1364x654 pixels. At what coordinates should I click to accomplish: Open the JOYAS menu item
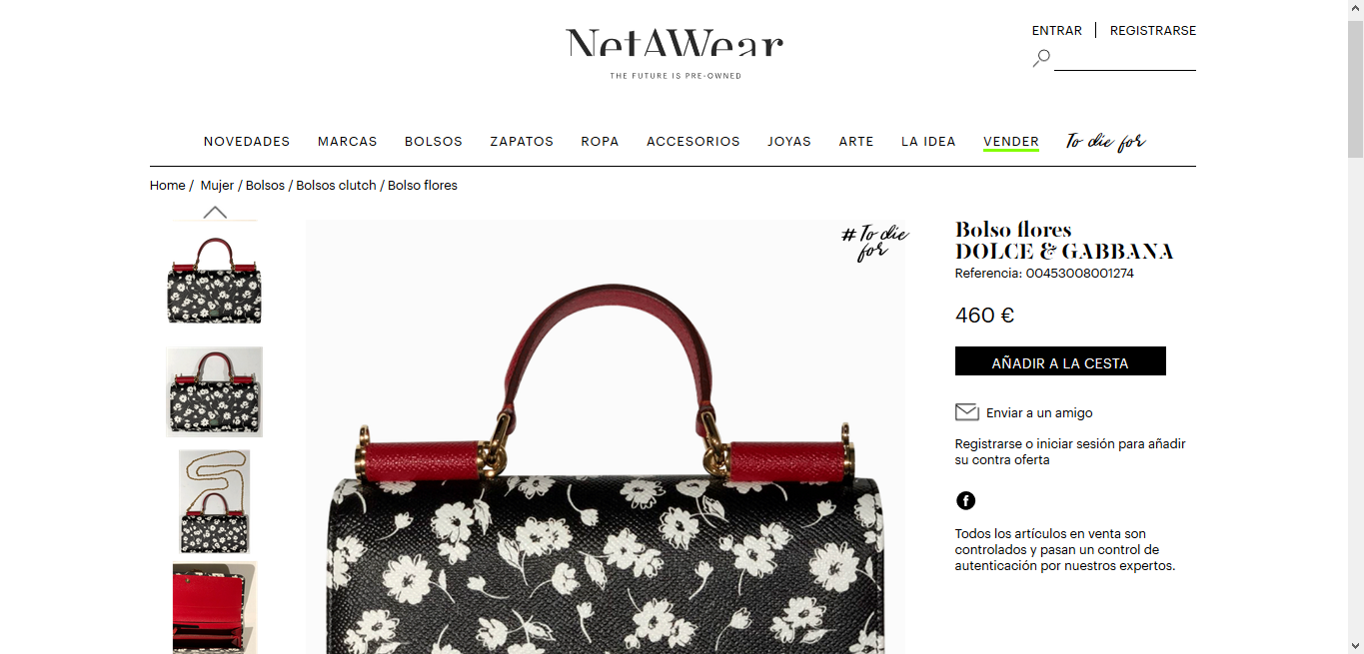coord(789,142)
